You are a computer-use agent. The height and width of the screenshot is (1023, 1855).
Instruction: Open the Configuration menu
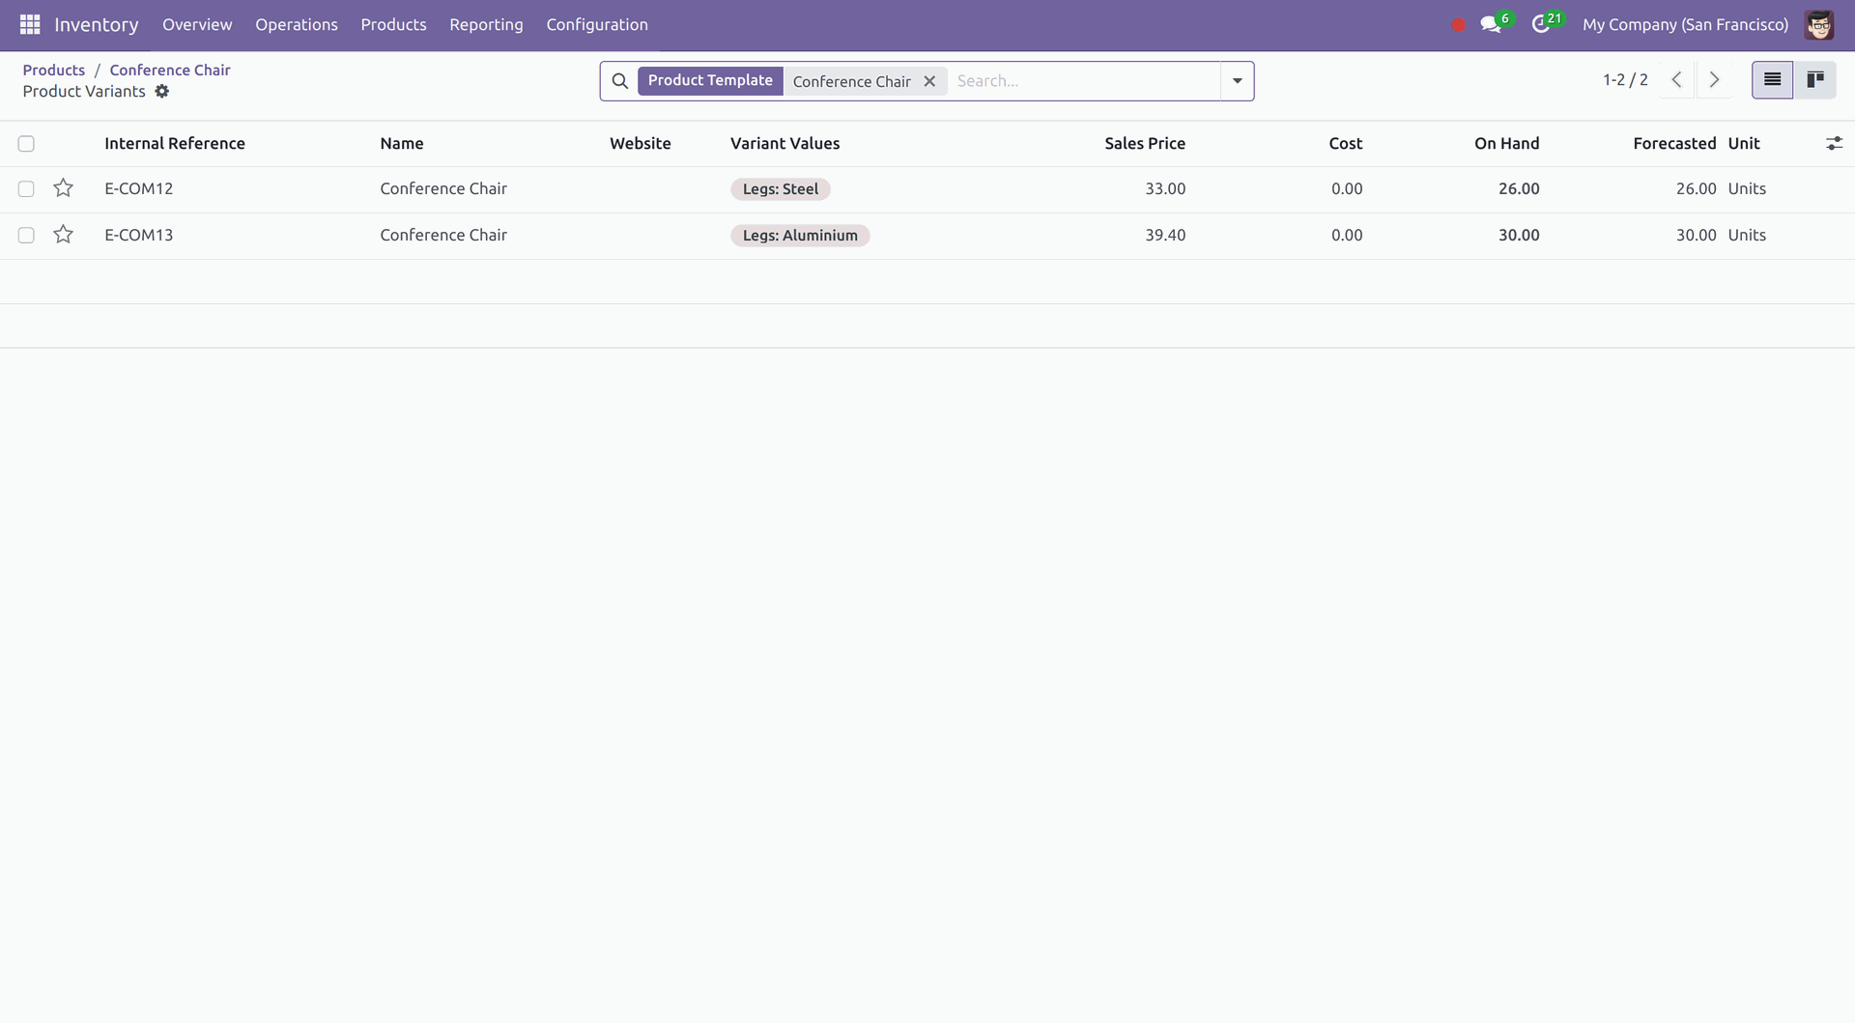[597, 24]
